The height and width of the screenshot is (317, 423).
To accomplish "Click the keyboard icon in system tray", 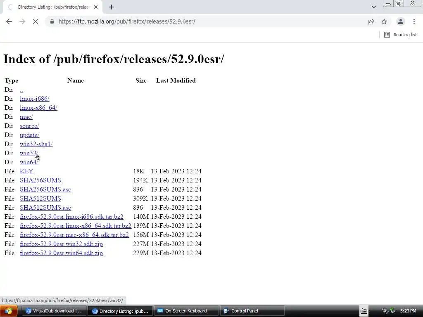I will (364, 311).
